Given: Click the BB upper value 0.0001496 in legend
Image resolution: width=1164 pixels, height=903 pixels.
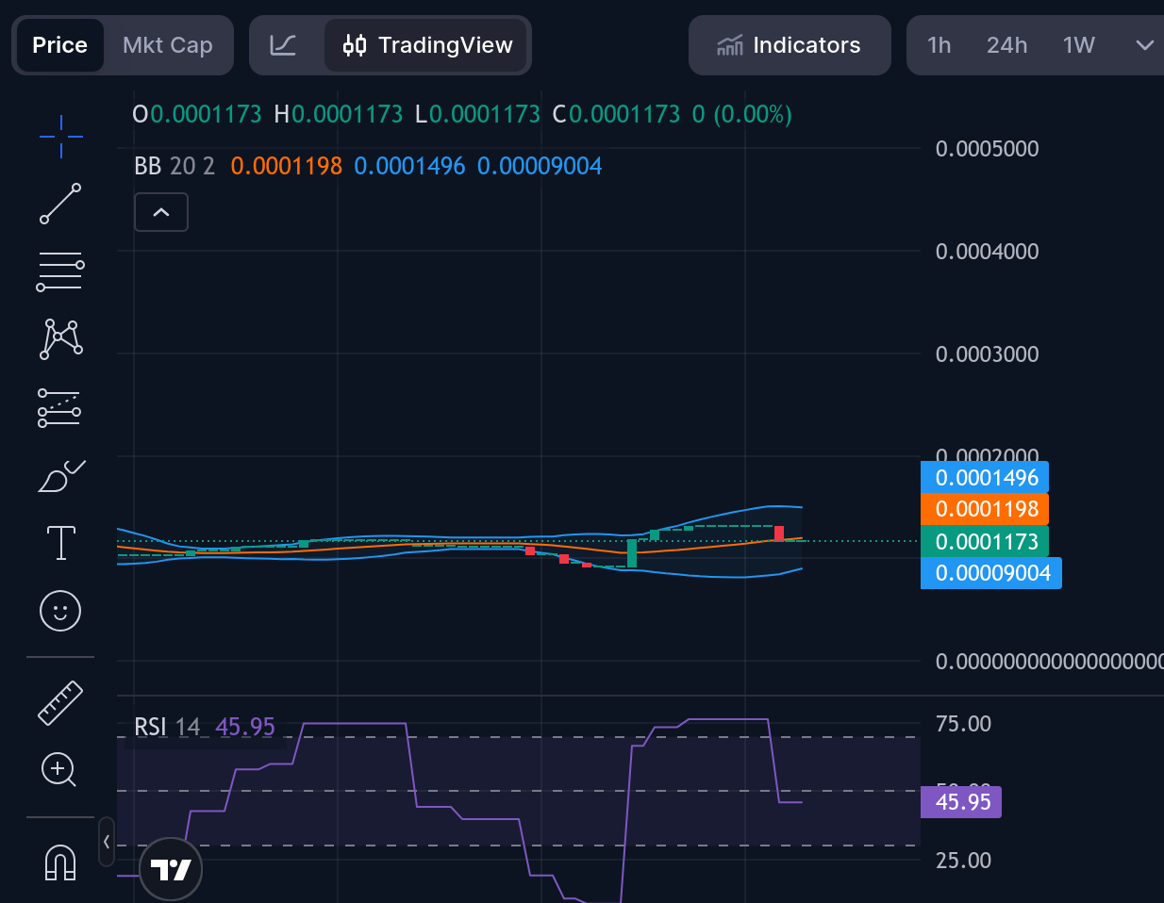Looking at the screenshot, I should tap(409, 167).
